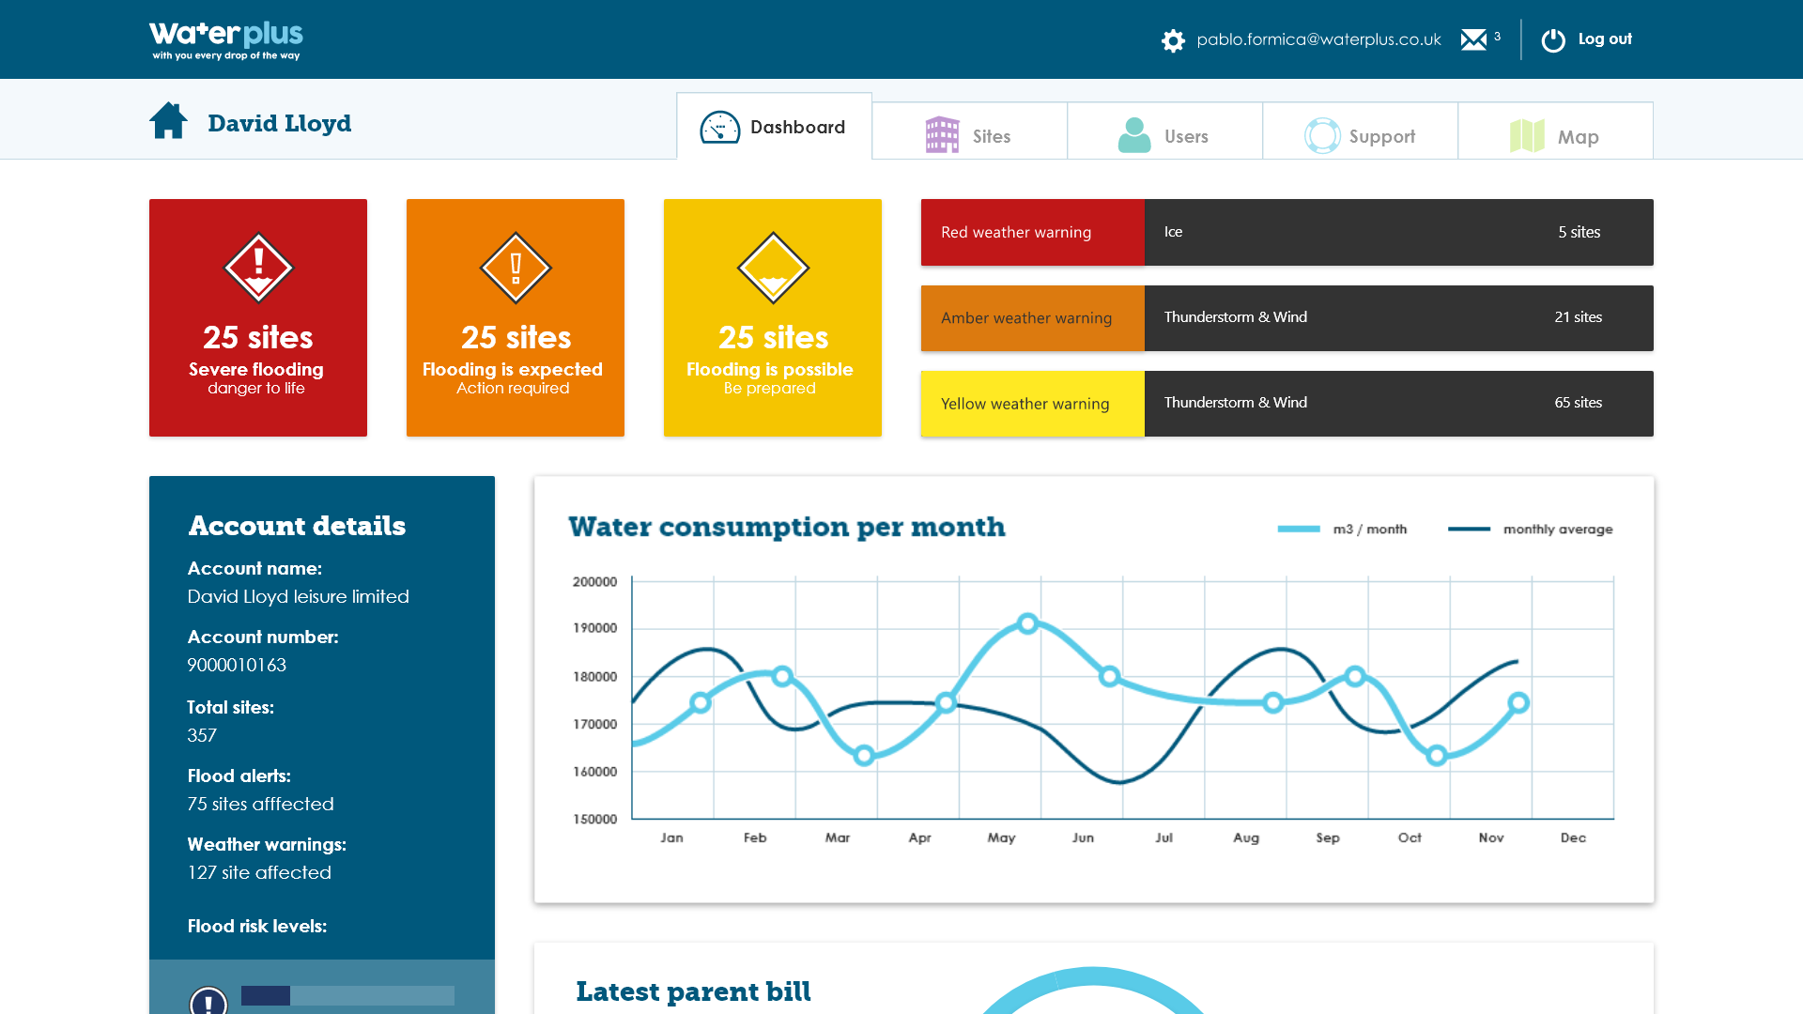The height and width of the screenshot is (1014, 1803).
Task: Open the Amber weather warning row
Action: click(x=1287, y=318)
